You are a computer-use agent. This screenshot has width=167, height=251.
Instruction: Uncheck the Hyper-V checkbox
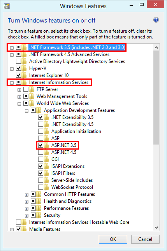pos(19,68)
